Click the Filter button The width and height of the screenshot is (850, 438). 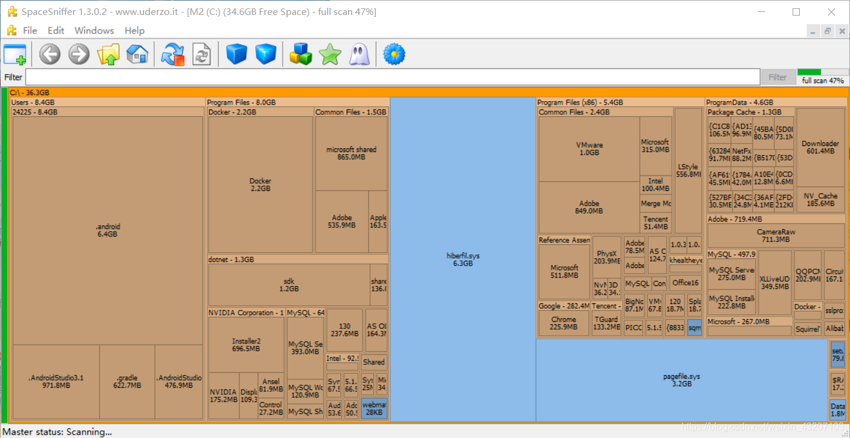point(778,77)
